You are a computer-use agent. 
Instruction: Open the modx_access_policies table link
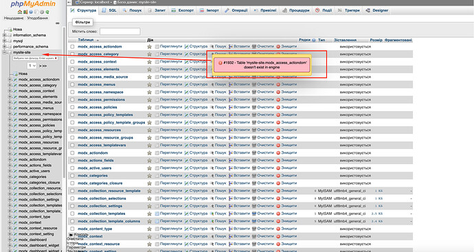pyautogui.click(x=98, y=107)
